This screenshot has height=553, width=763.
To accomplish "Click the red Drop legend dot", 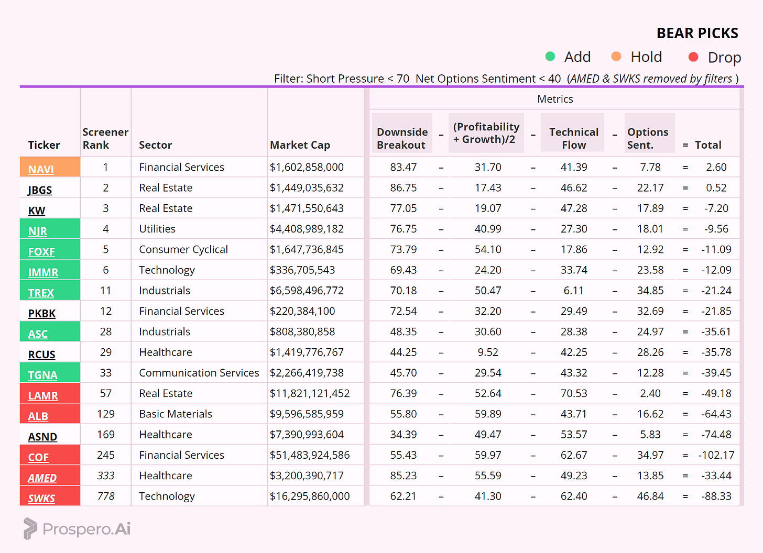I will (x=693, y=57).
